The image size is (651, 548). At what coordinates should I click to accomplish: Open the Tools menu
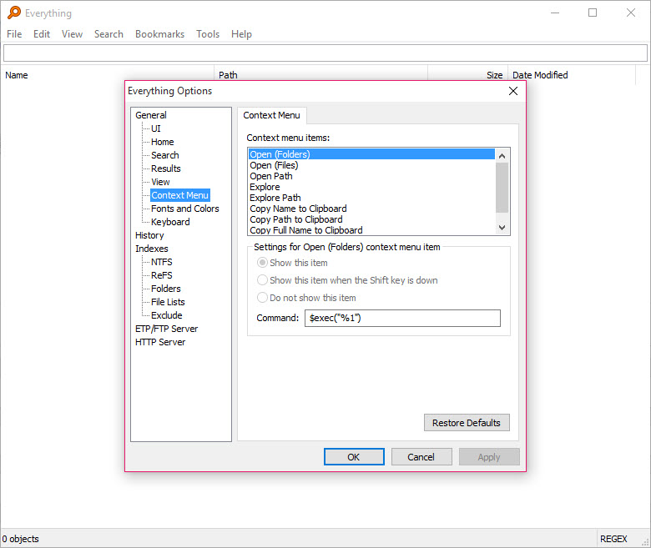(x=208, y=34)
